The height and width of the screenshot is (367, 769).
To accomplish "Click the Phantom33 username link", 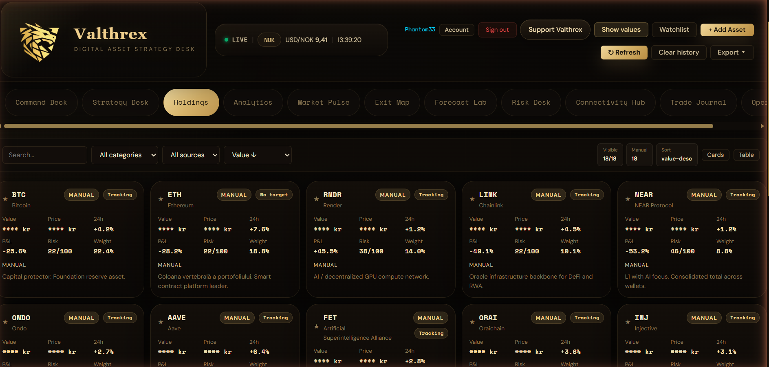I will (x=420, y=29).
